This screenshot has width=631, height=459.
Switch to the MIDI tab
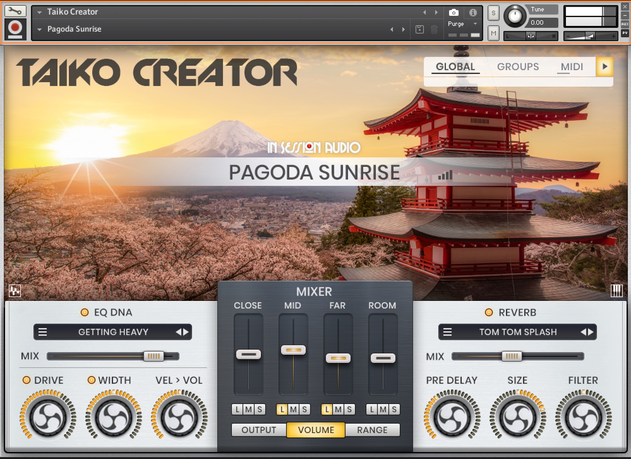point(572,67)
